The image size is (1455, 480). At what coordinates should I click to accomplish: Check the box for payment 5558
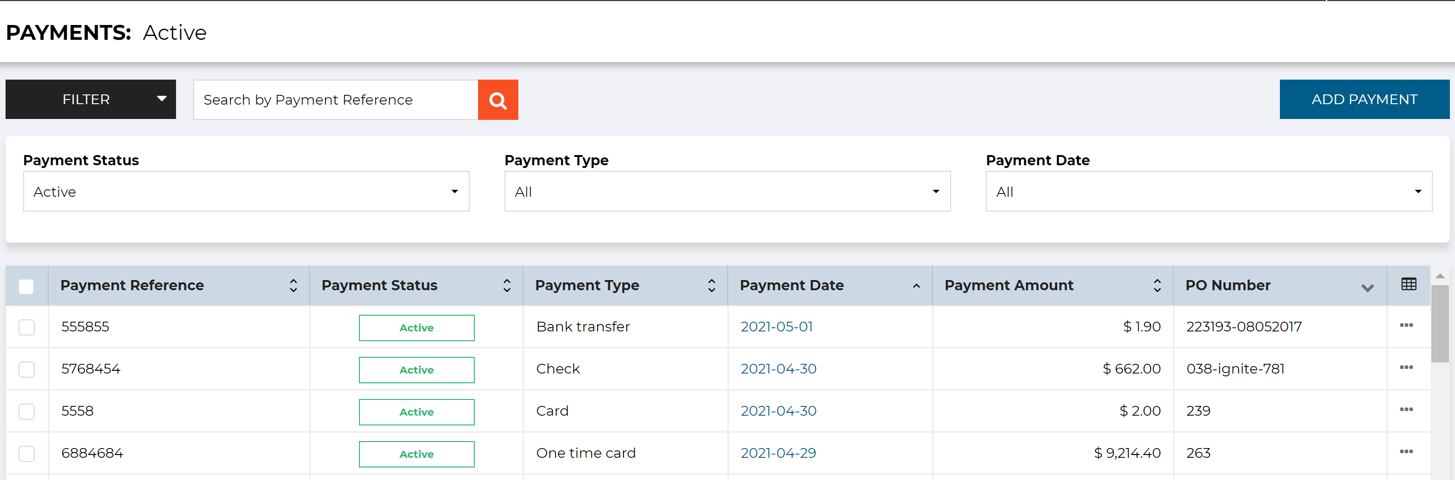pyautogui.click(x=26, y=411)
